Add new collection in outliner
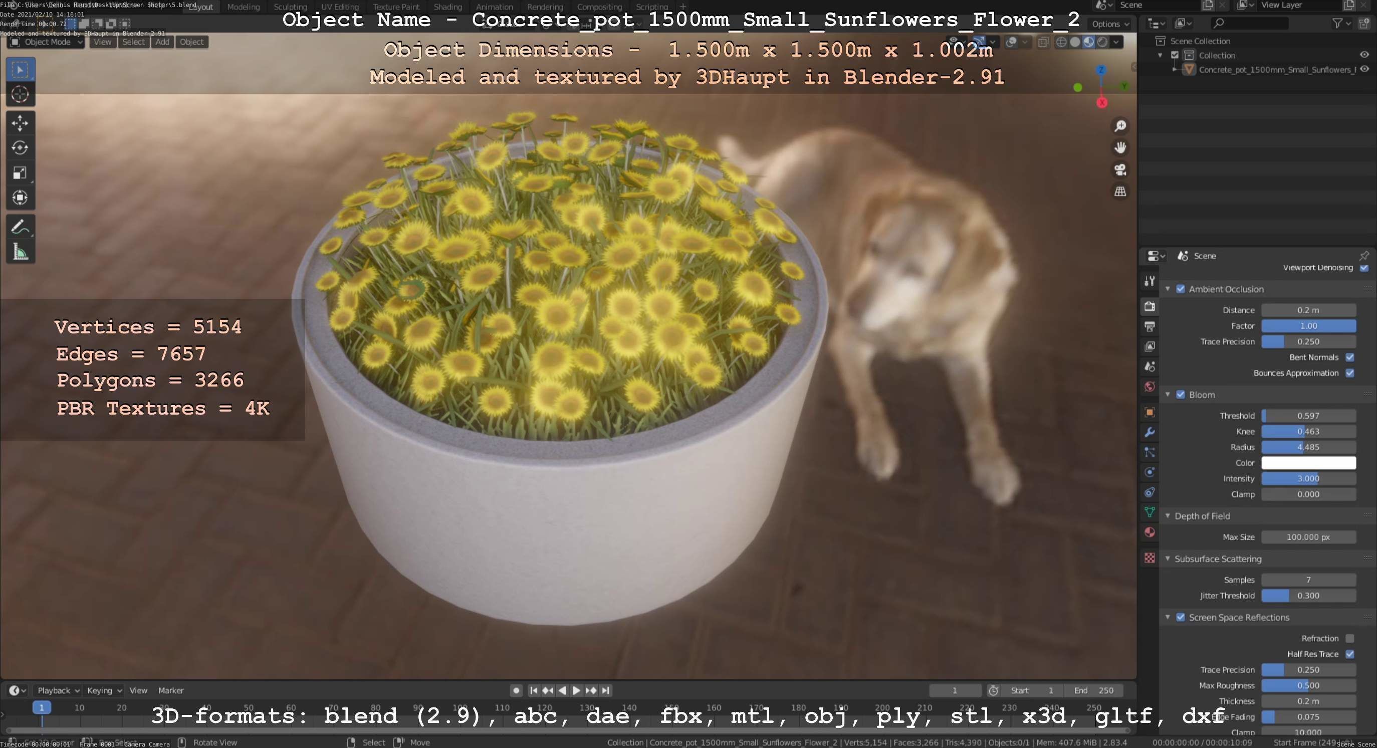1377x748 pixels. [1364, 23]
